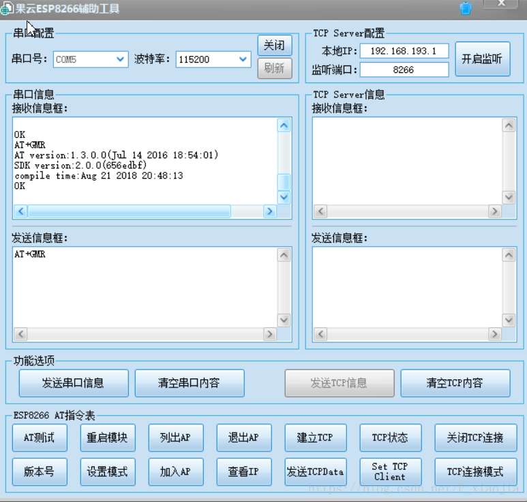Click horizontal scrollbar thumb in serial receive box

130,211
